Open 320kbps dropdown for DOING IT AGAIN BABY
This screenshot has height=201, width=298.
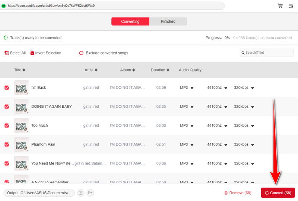point(252,107)
